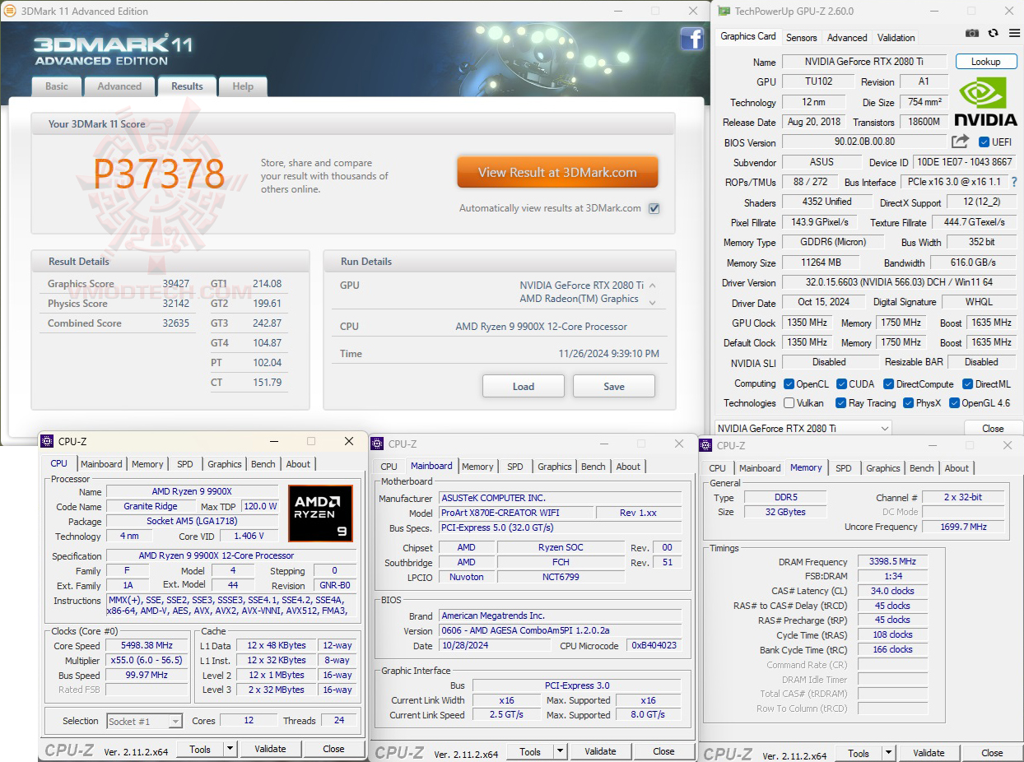Open Tools dropdown arrow in CPU window
The image size is (1024, 762).
point(230,749)
